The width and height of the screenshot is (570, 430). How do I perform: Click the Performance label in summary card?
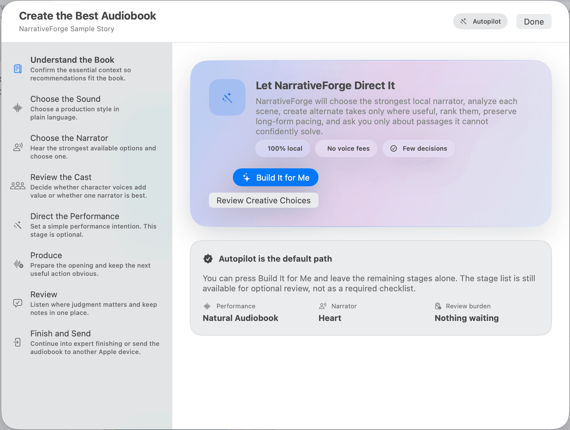pos(236,306)
